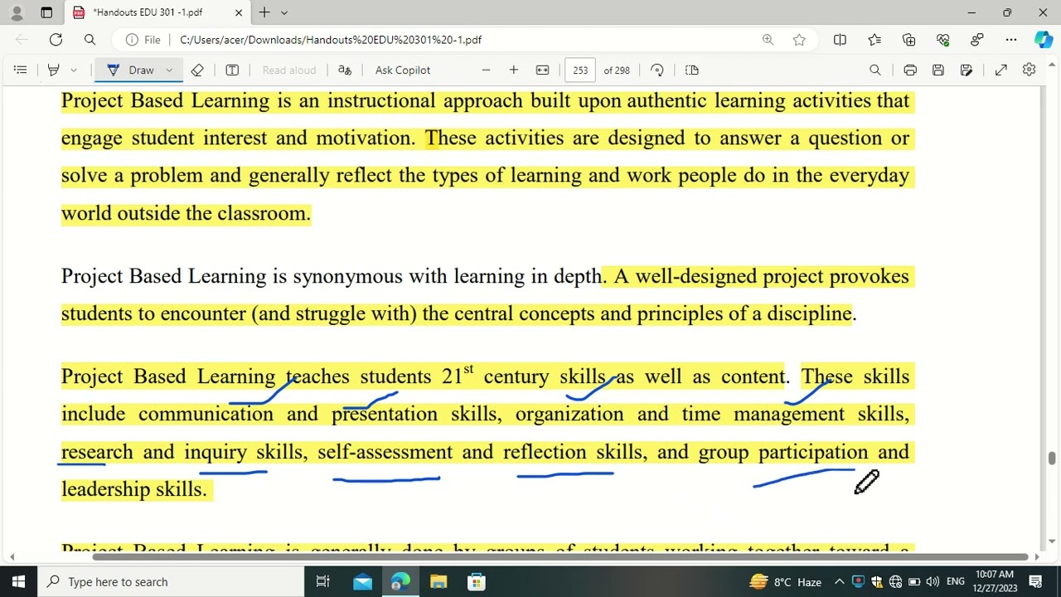The image size is (1061, 597).
Task: Open the Translate tool
Action: (345, 70)
